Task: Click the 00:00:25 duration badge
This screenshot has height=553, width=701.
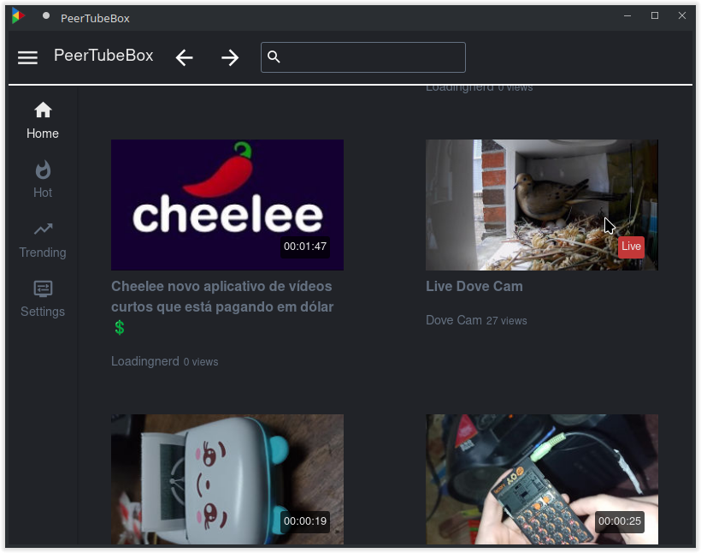Action: [x=619, y=521]
